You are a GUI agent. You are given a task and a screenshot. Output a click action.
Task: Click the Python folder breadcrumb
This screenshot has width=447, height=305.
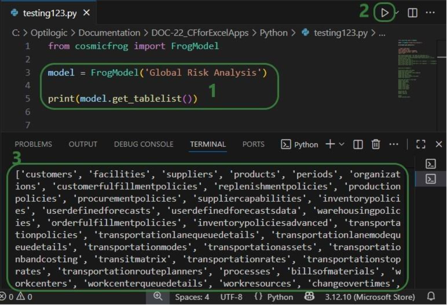(x=273, y=33)
